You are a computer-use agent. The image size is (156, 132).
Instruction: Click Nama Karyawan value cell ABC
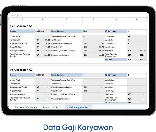tap(93, 31)
